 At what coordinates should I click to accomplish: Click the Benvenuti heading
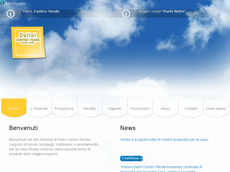point(23,128)
